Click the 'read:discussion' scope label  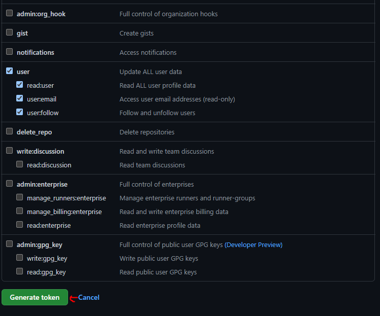(49, 165)
